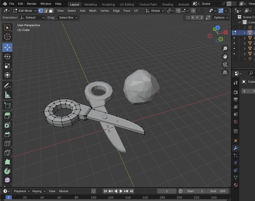Open the Drag Select Box dropdown

point(68,18)
